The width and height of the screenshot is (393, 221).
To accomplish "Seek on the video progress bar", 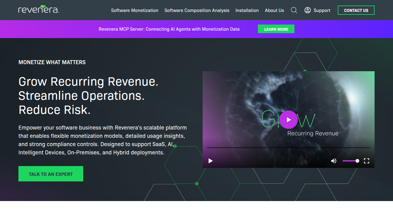I will click(x=289, y=148).
